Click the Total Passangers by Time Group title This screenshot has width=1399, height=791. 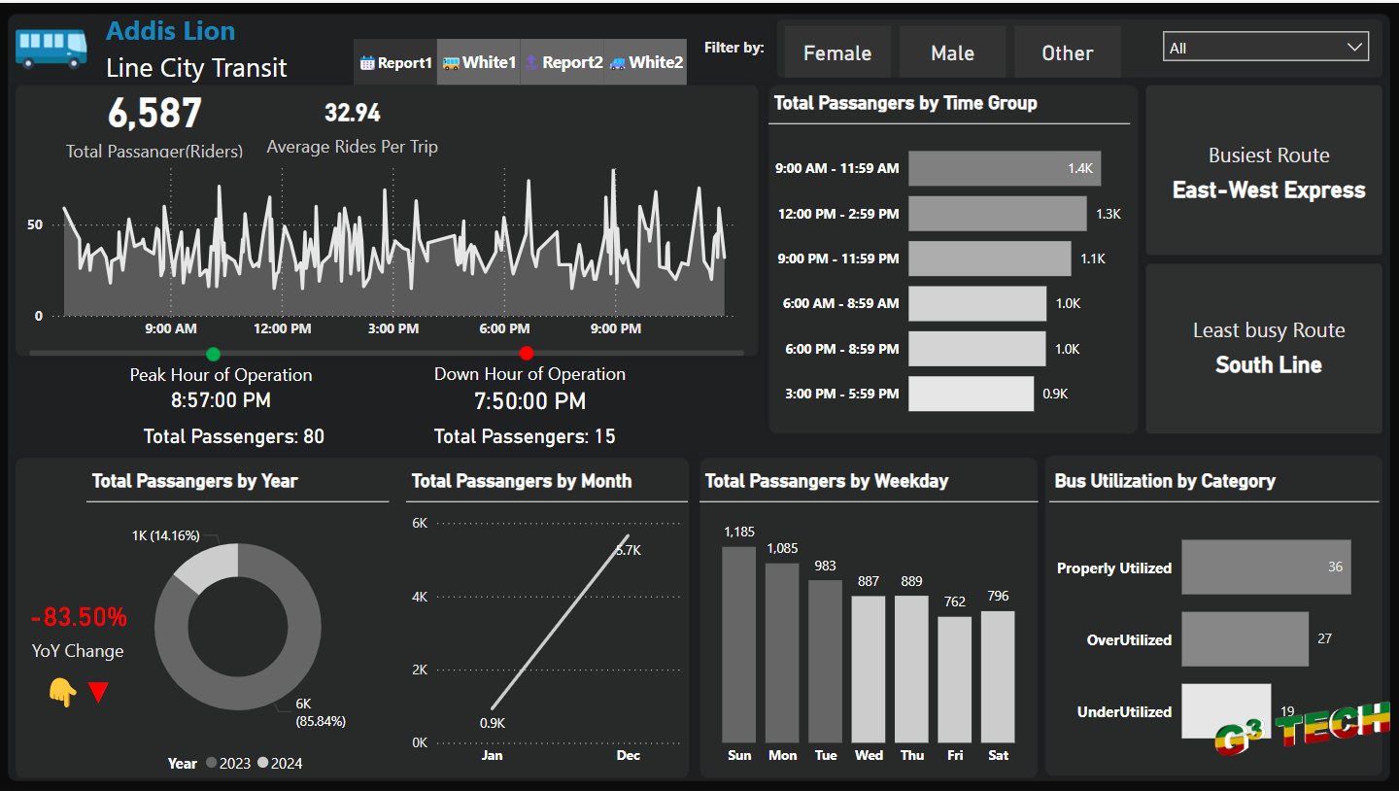(x=905, y=103)
